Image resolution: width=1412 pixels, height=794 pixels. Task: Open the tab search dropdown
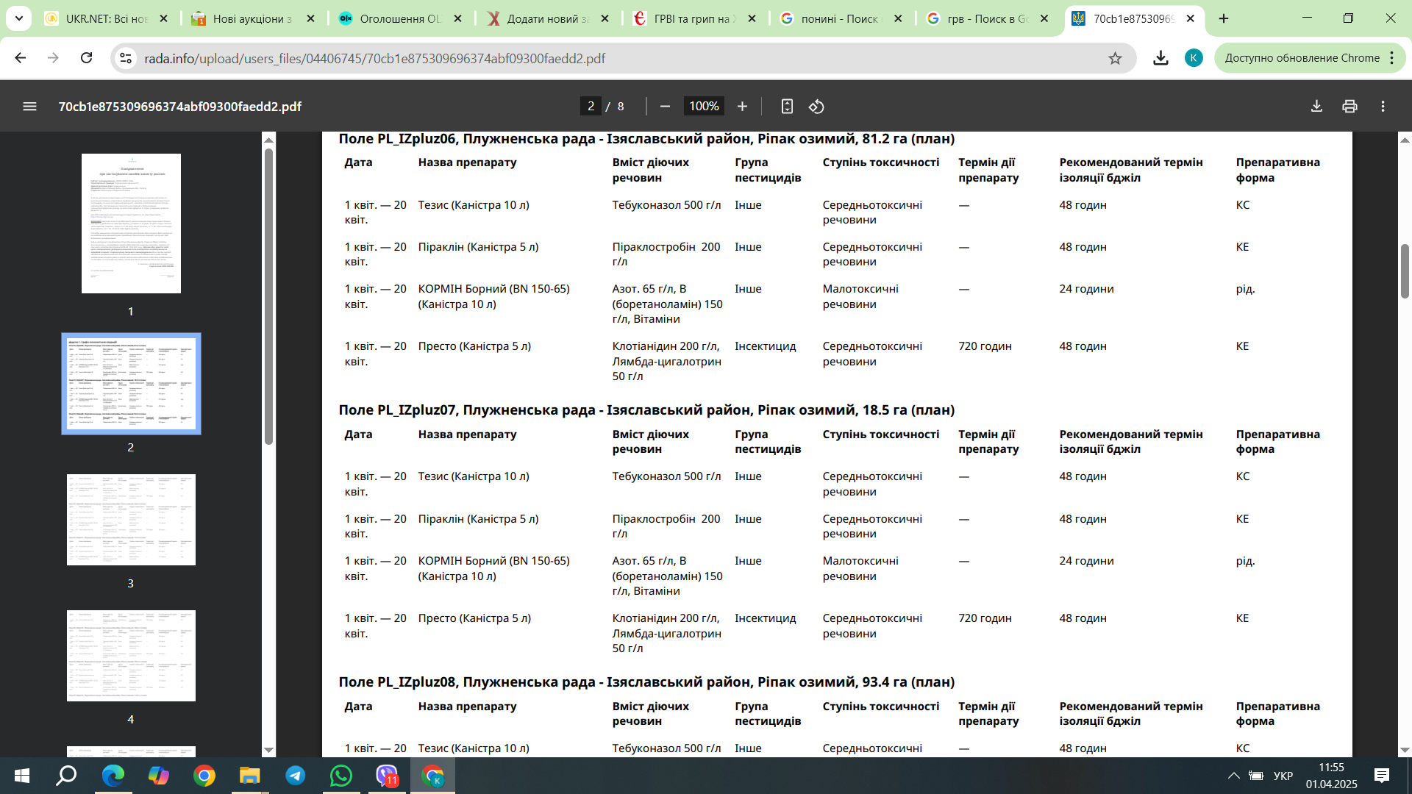coord(18,18)
